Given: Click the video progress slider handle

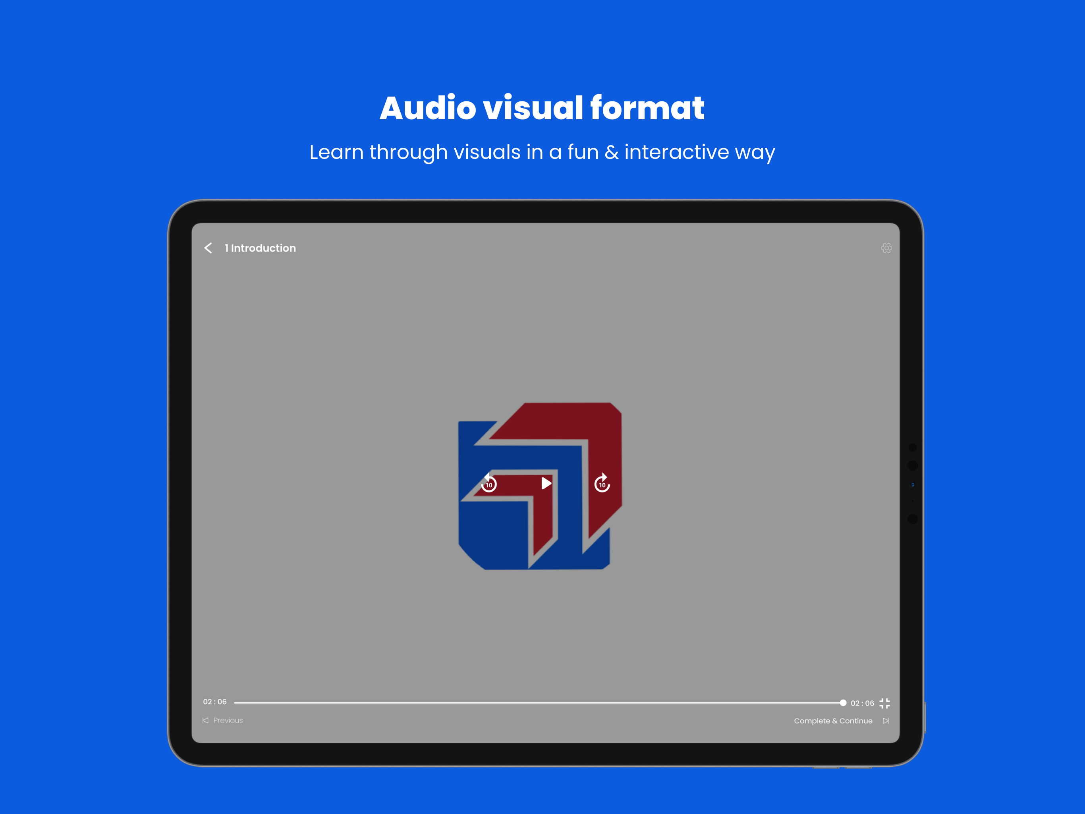Looking at the screenshot, I should click(843, 703).
